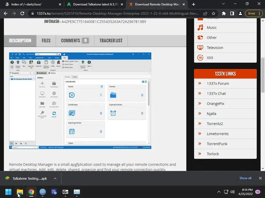Open the Torrentz2 link

pyautogui.click(x=215, y=124)
